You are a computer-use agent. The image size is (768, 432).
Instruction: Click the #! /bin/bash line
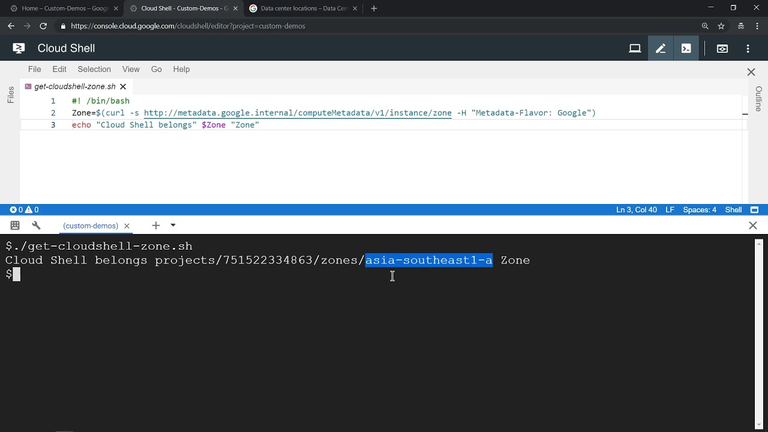pyautogui.click(x=101, y=101)
